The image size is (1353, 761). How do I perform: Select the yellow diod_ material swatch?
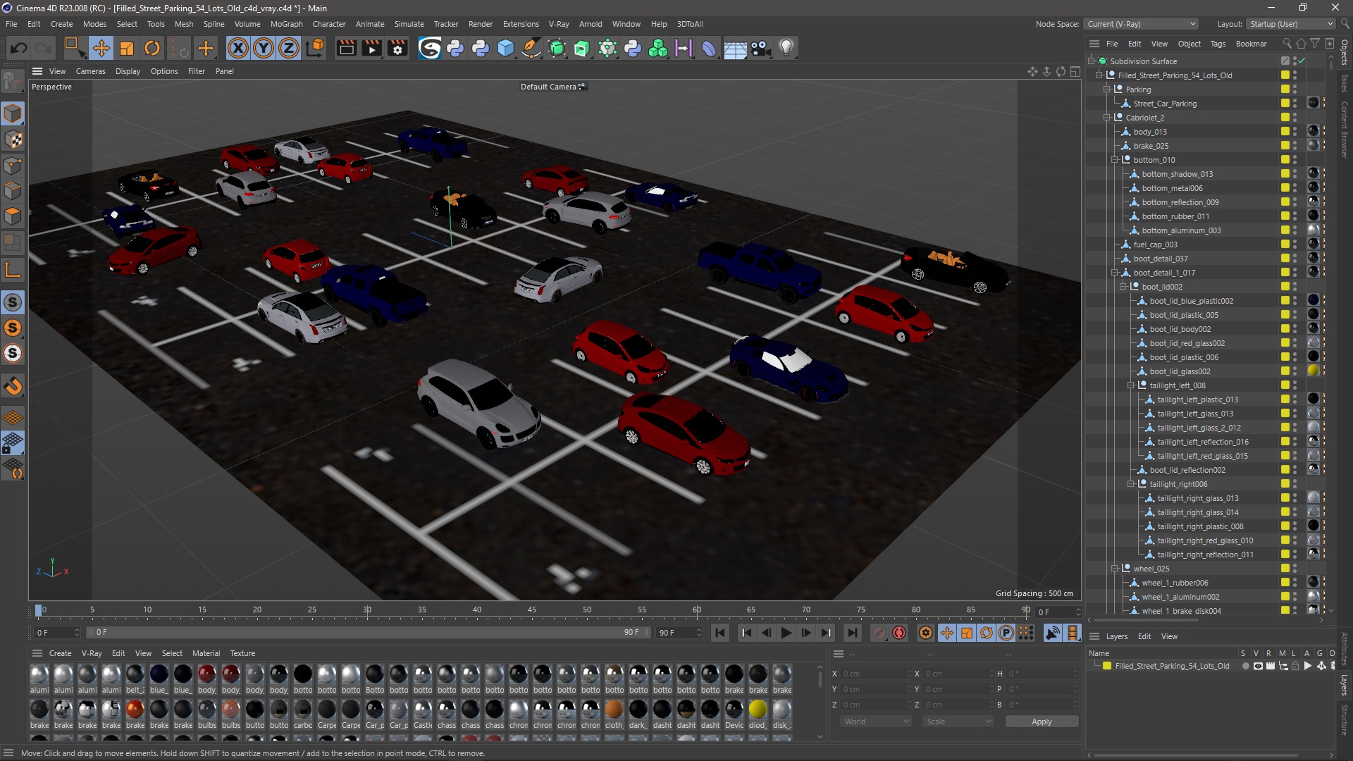click(758, 710)
